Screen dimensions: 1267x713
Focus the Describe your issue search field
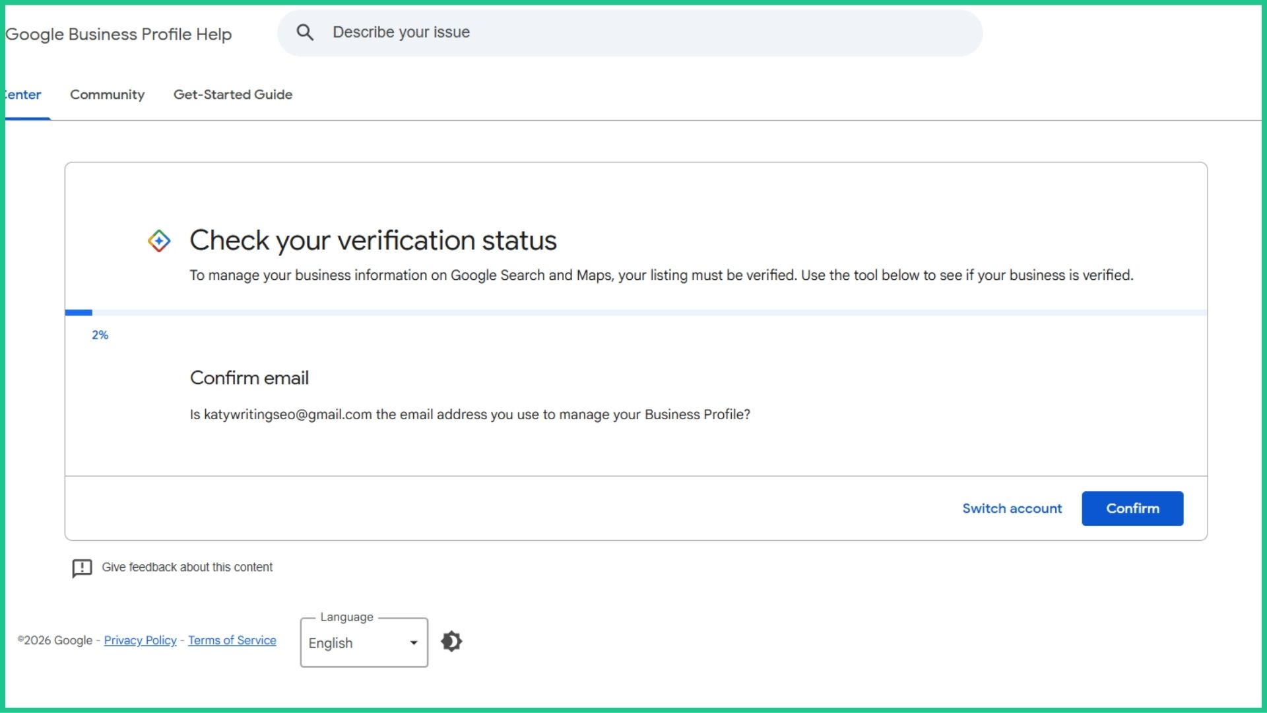[630, 32]
